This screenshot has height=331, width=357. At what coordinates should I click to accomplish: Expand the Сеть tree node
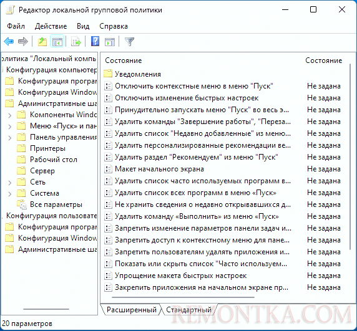[10, 183]
